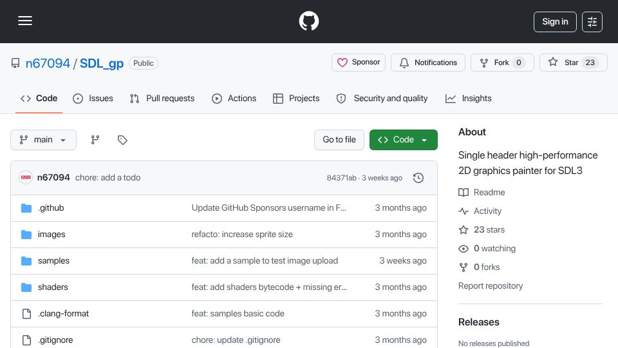Sponsor this repository

[x=359, y=63]
